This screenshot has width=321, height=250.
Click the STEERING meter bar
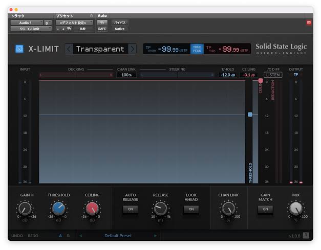click(177, 75)
